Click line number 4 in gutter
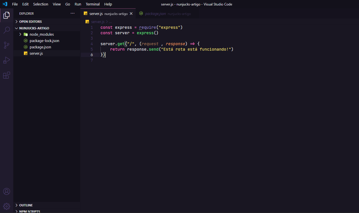Screen dimensions: 359x213 pyautogui.click(x=92, y=44)
